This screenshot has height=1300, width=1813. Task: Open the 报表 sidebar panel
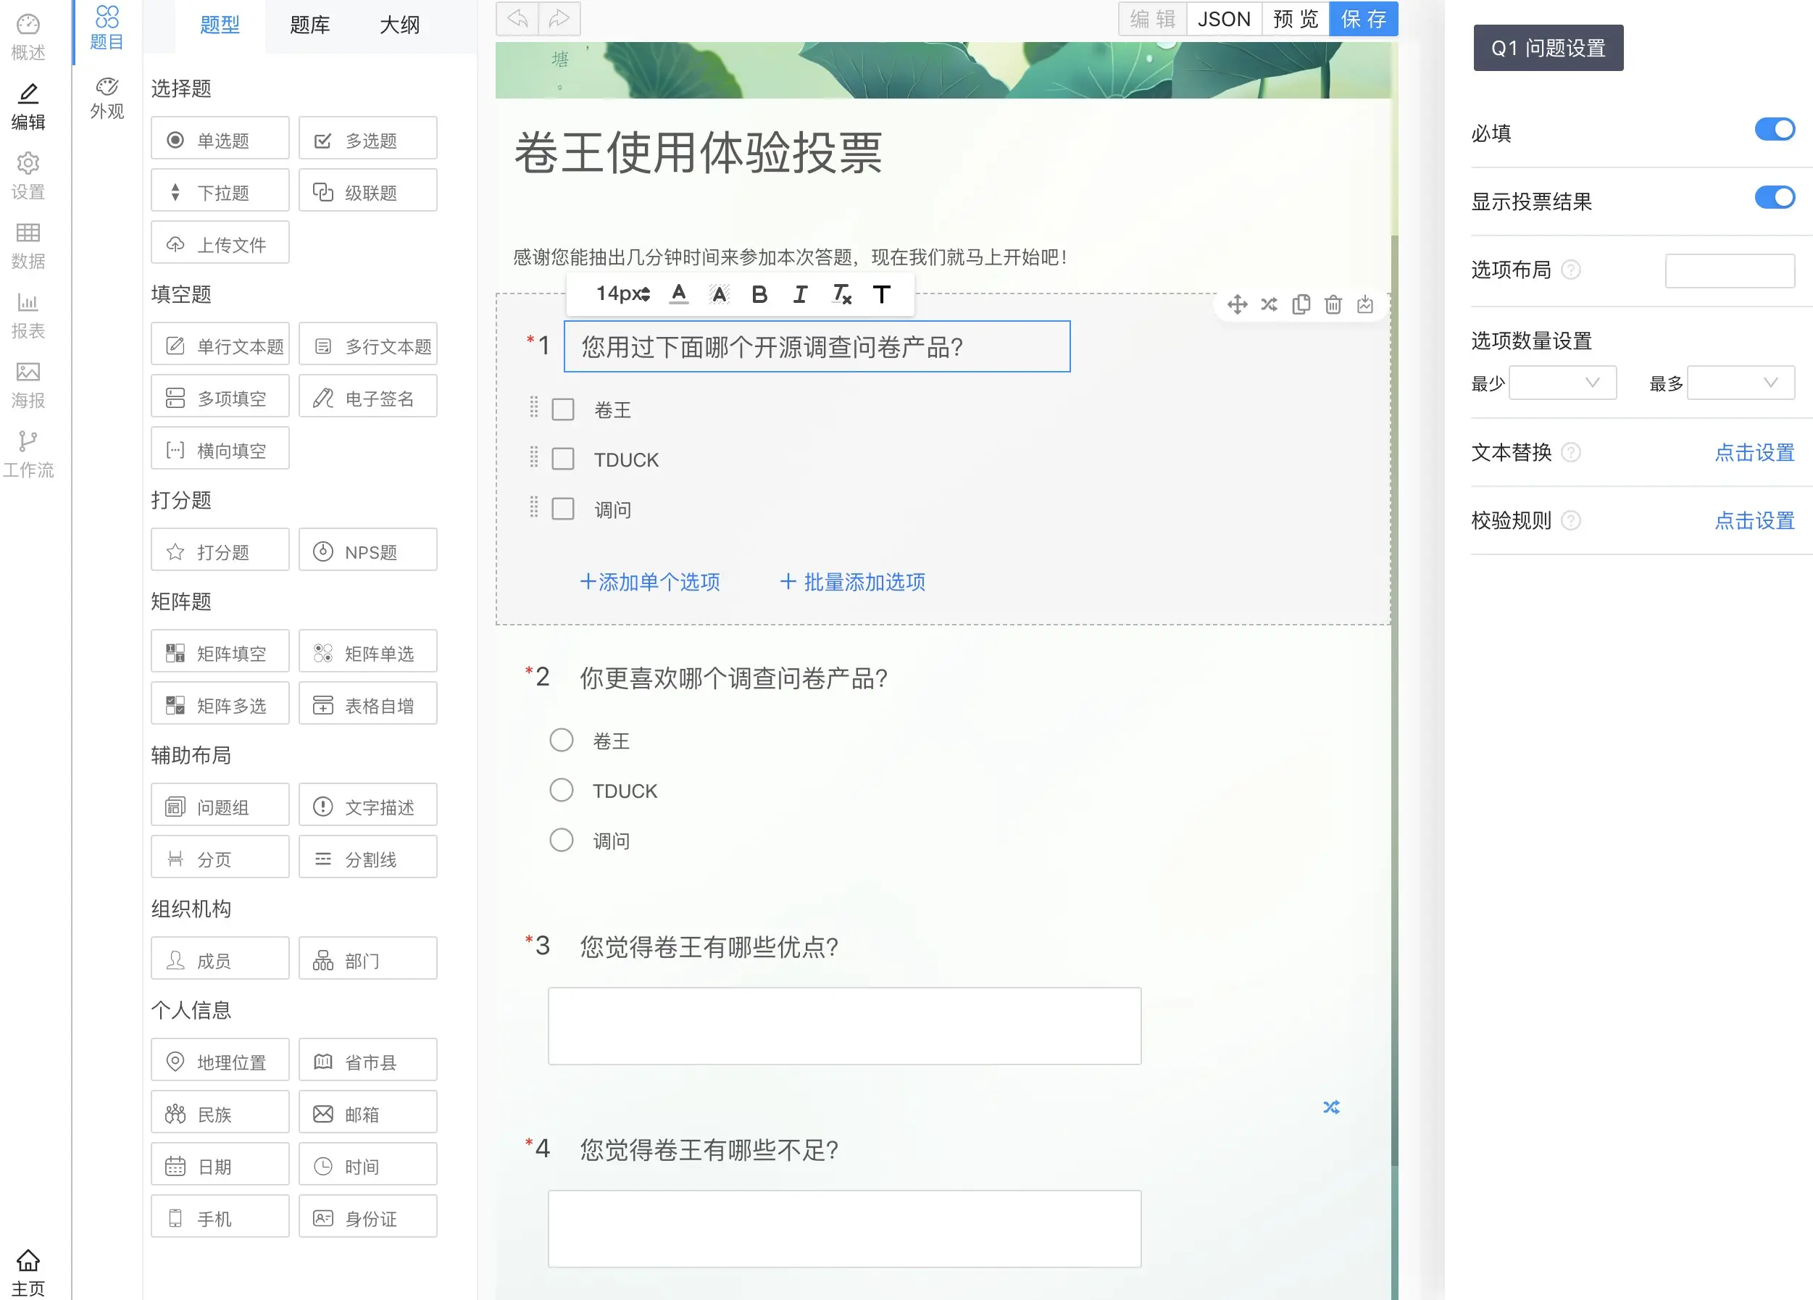(29, 316)
